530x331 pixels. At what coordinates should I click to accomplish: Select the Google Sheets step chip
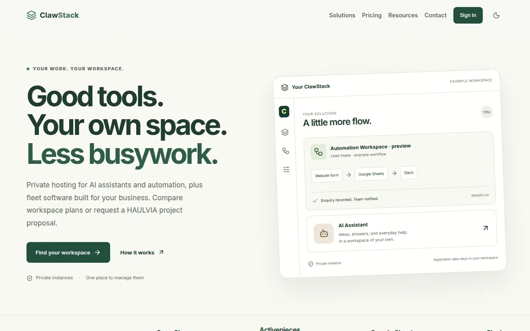coord(371,174)
